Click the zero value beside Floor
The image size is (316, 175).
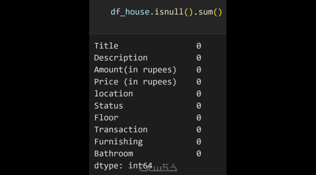199,118
